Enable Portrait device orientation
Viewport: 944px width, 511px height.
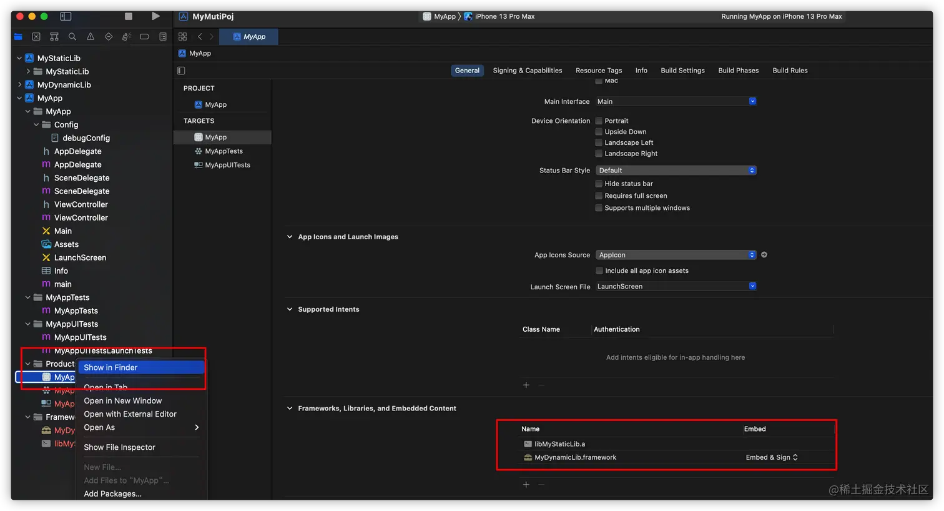point(599,121)
